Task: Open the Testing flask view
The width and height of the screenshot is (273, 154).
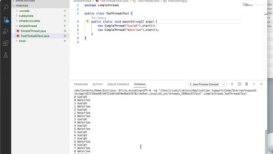Action: click(6, 55)
